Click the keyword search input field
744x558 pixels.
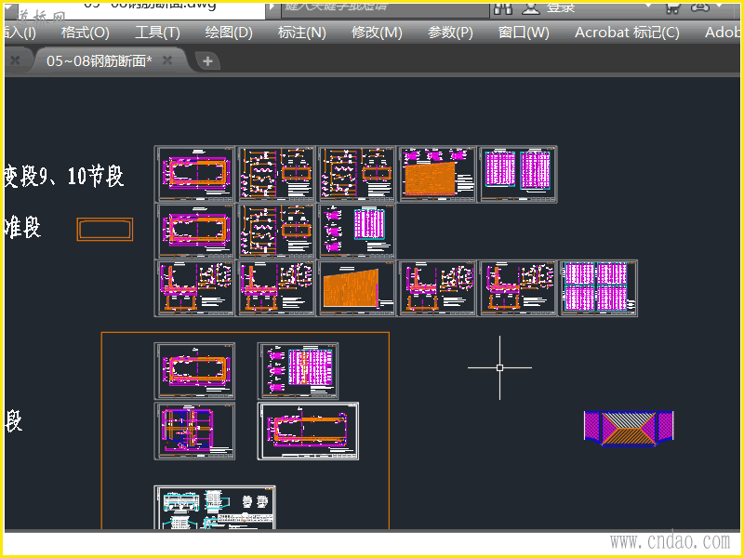point(385,8)
